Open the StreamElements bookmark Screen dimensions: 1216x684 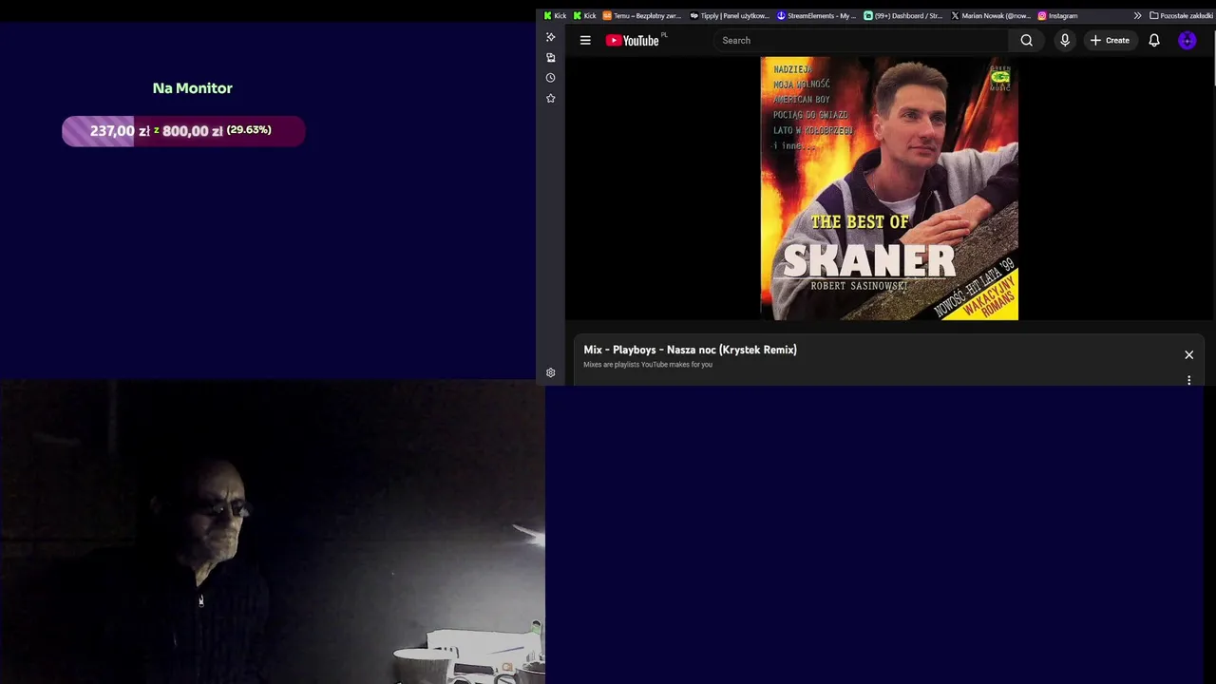pos(817,15)
